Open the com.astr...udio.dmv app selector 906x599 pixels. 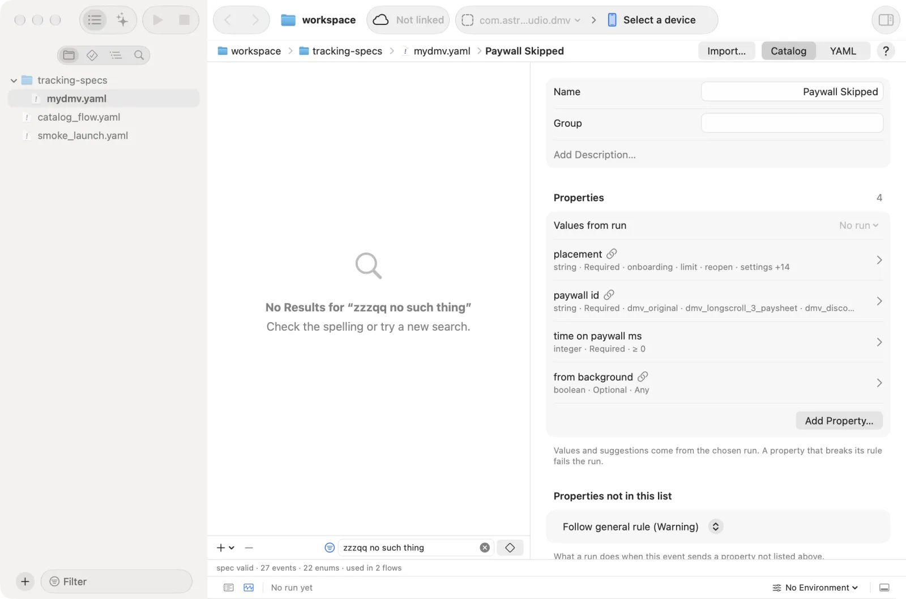click(521, 20)
